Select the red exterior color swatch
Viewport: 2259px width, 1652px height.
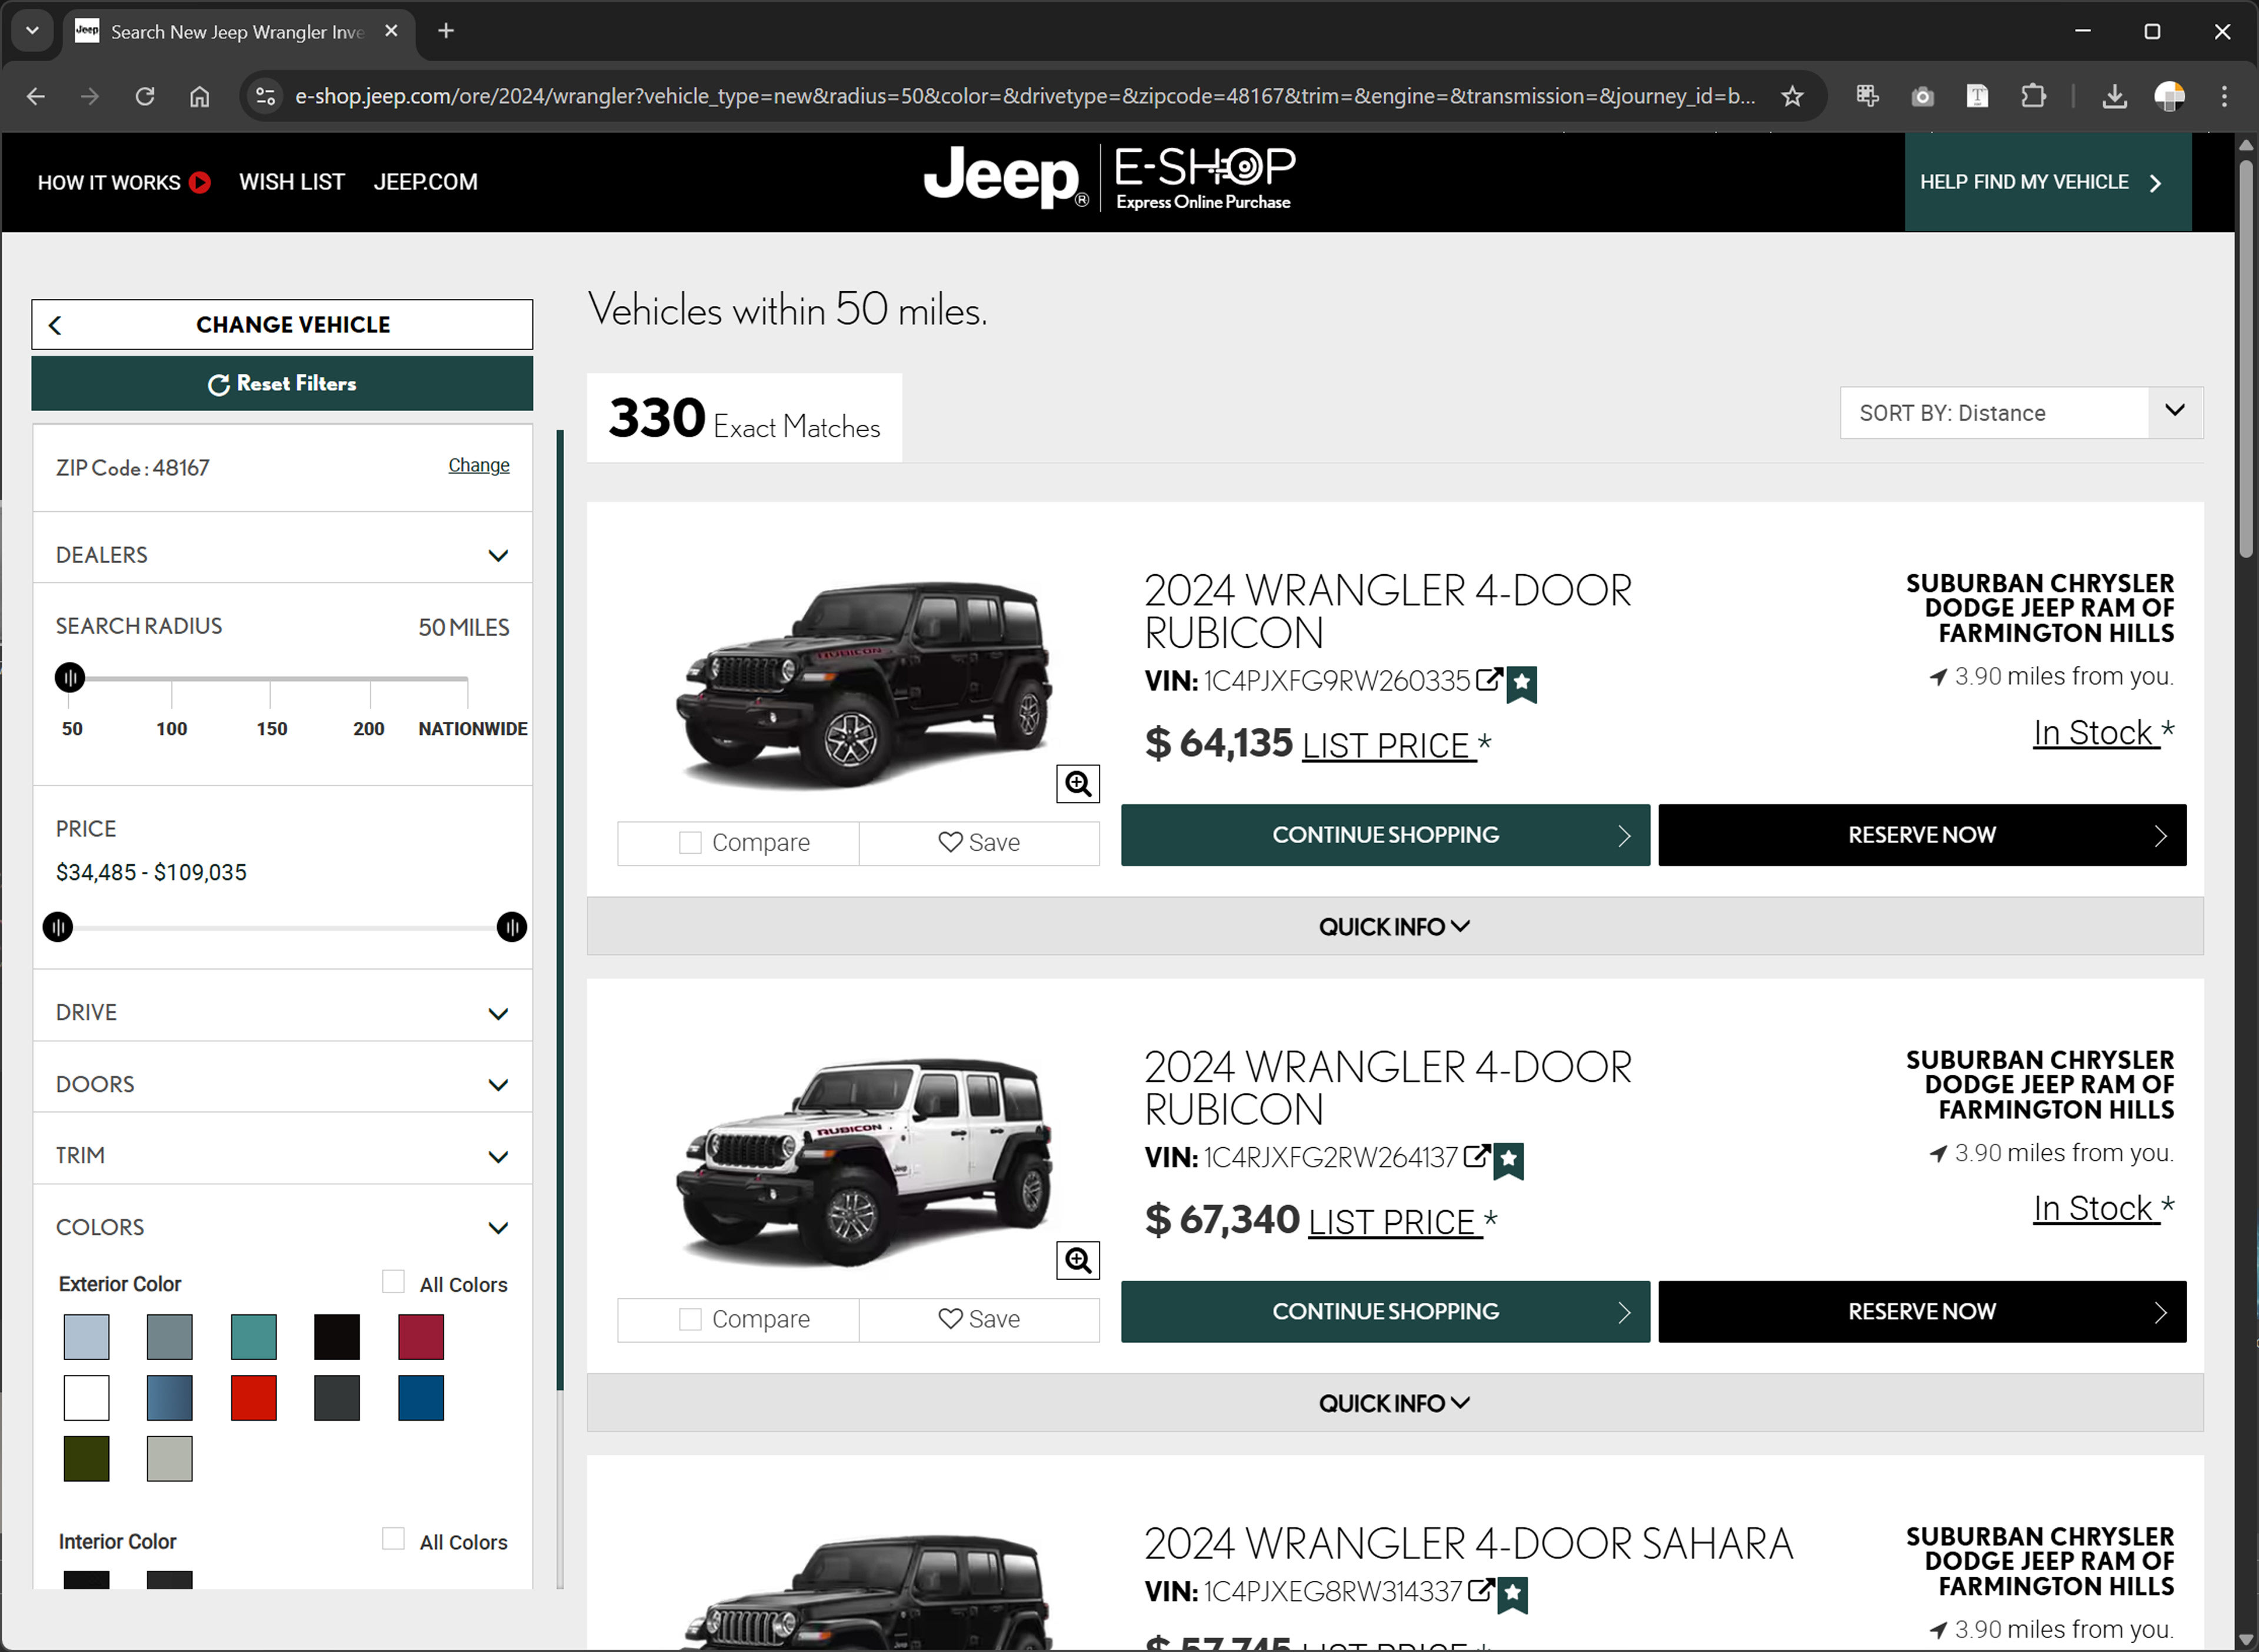click(x=253, y=1398)
